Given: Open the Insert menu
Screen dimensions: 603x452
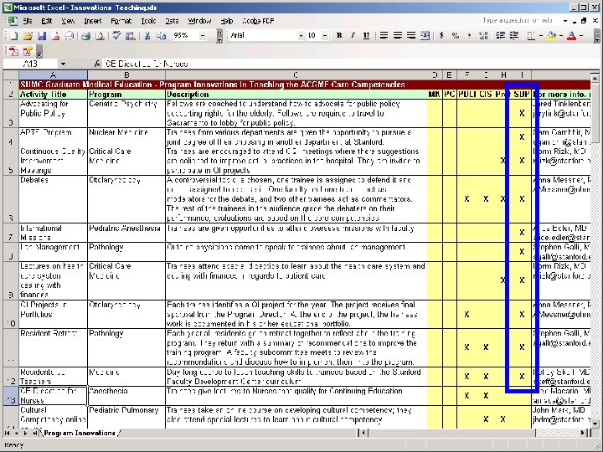Looking at the screenshot, I should click(x=93, y=21).
